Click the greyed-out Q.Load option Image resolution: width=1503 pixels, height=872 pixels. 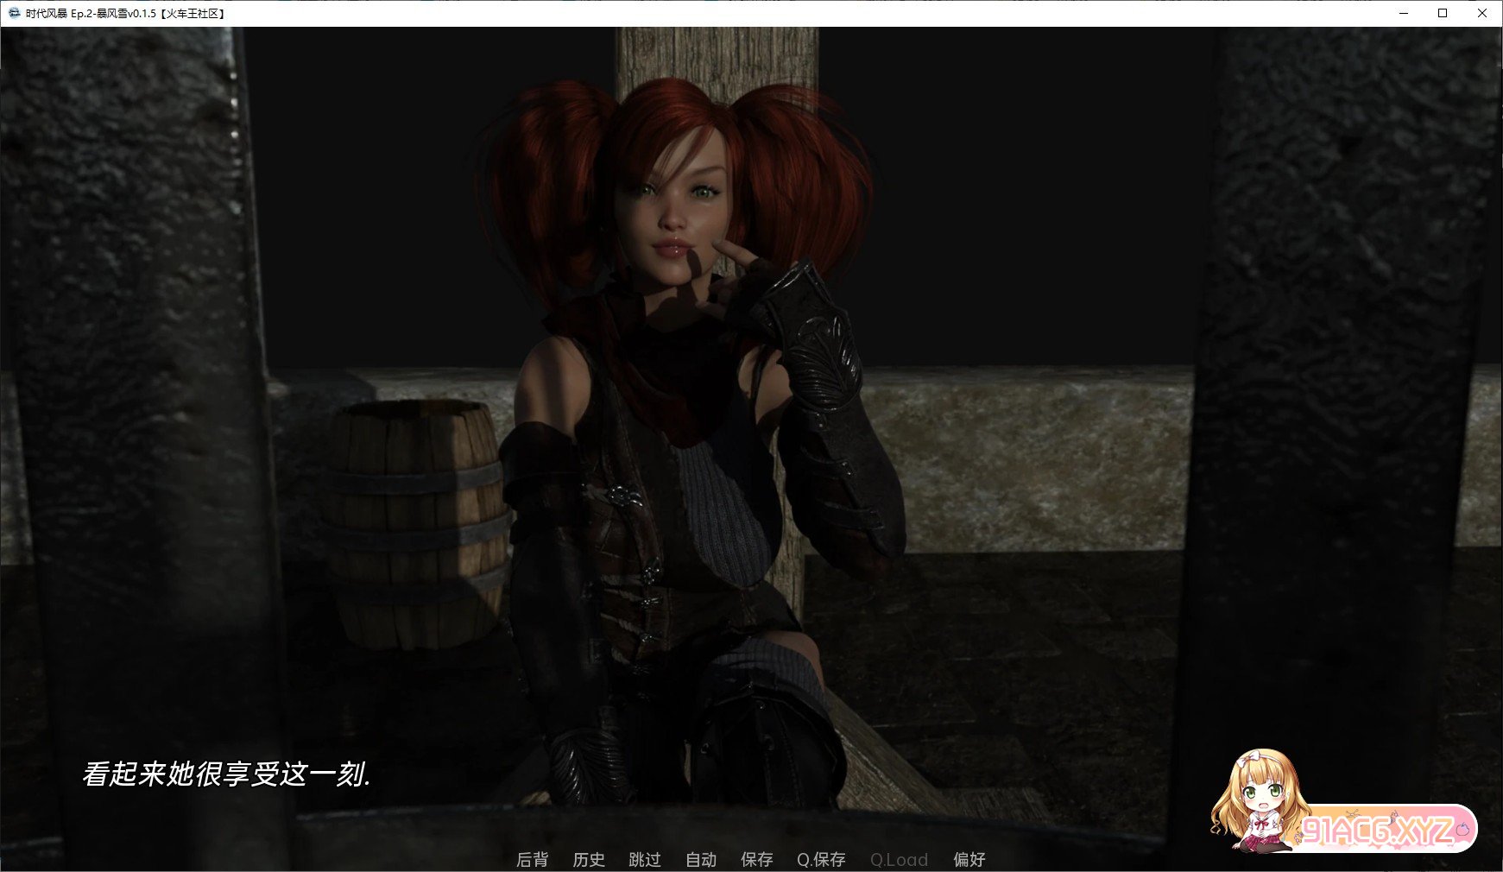(x=899, y=859)
